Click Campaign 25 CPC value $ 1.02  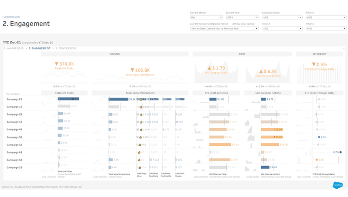click(221, 99)
